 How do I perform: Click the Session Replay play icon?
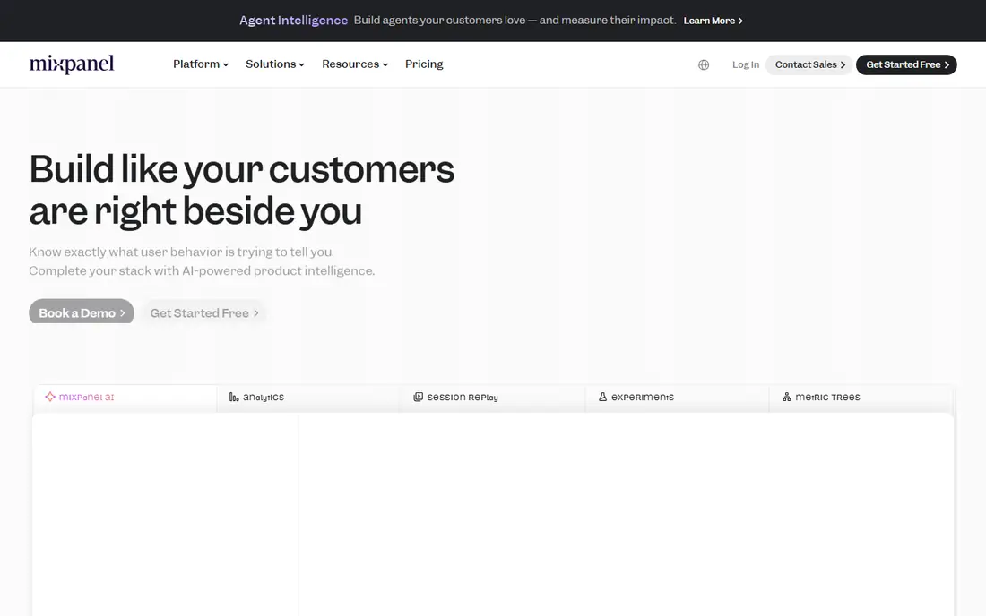(419, 397)
